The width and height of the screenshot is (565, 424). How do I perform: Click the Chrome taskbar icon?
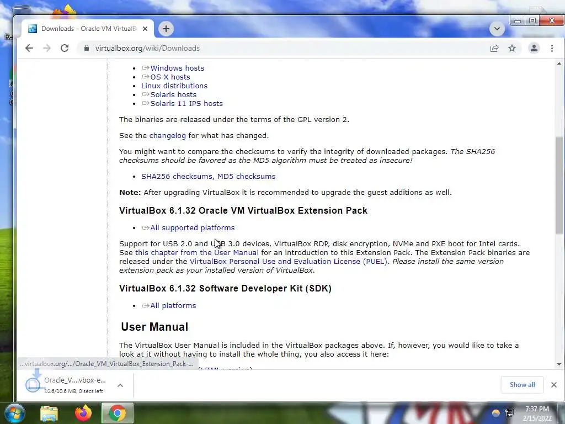[117, 413]
